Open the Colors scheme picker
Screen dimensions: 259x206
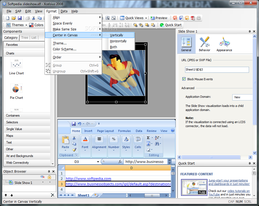pos(36,25)
